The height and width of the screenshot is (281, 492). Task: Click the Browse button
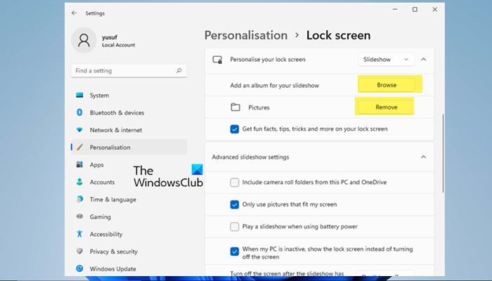point(387,85)
